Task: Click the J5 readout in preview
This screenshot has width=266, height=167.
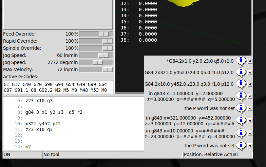Action: click(x=139, y=22)
